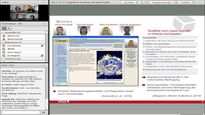Collapse the Moderatoren group
The height and width of the screenshot is (115, 205).
(2, 42)
